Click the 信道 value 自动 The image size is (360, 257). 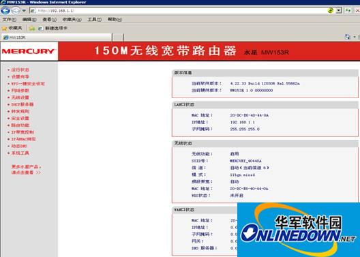click(250, 168)
